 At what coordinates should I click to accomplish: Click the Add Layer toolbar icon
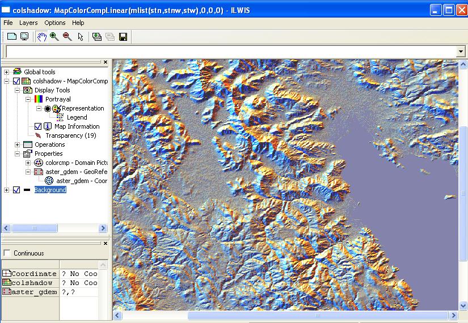[97, 37]
